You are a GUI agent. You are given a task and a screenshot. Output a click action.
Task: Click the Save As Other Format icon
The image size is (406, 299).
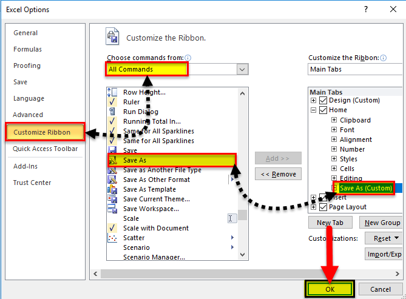[112, 180]
